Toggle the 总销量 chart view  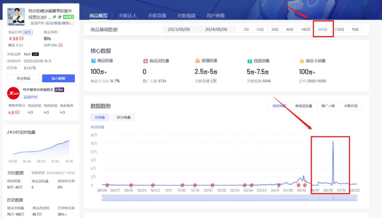click(x=100, y=117)
